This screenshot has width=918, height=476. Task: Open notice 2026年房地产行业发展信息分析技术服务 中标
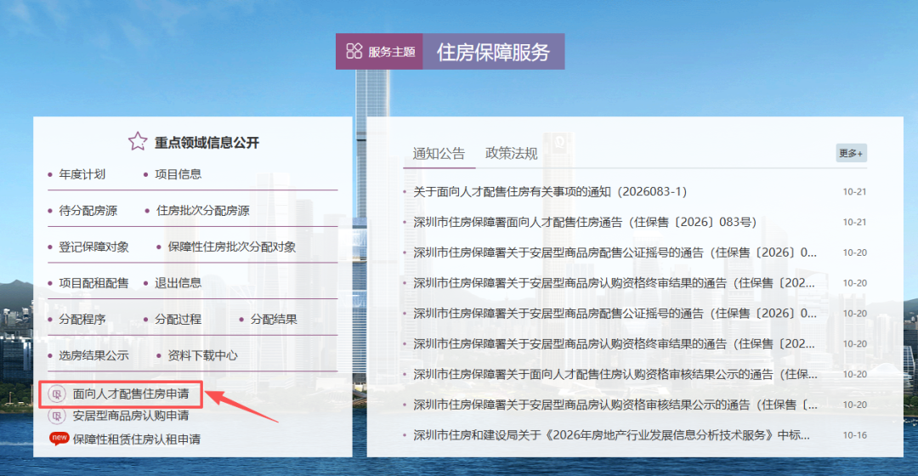(x=611, y=435)
